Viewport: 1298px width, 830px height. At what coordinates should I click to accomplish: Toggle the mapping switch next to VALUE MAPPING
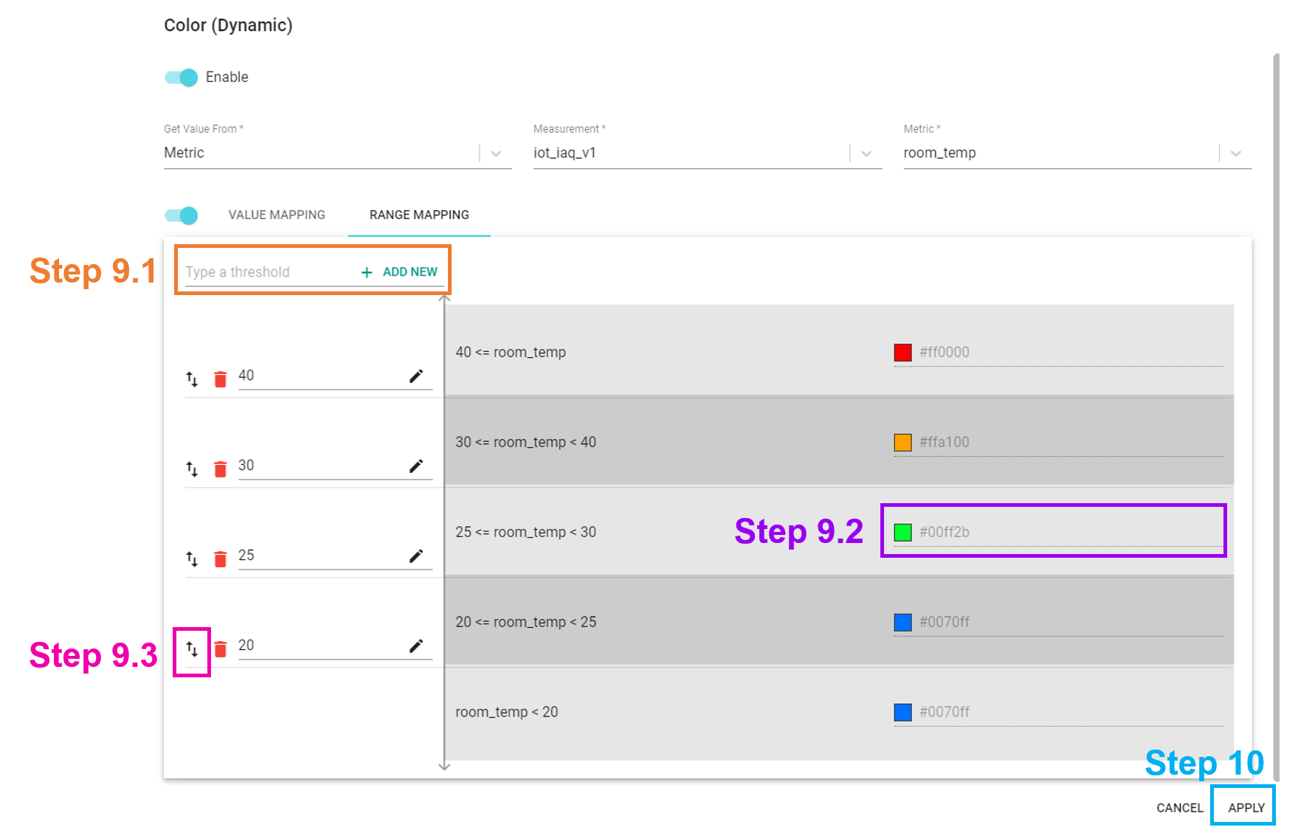pos(181,215)
